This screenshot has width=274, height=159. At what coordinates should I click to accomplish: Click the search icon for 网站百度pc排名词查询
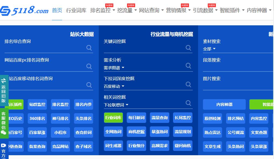pyautogui.click(x=89, y=66)
